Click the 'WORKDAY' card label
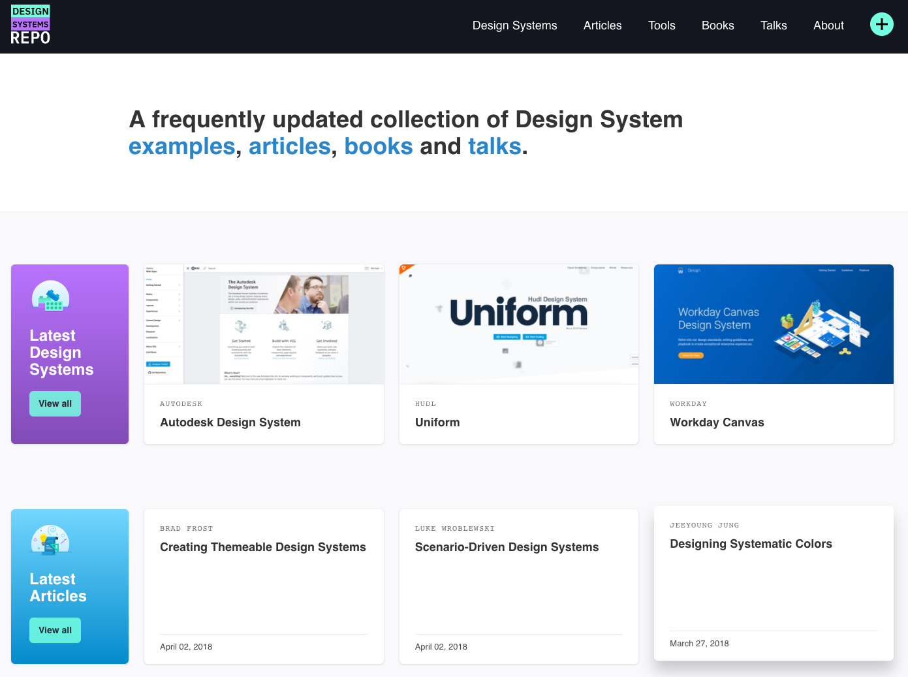This screenshot has height=677, width=908. [688, 404]
